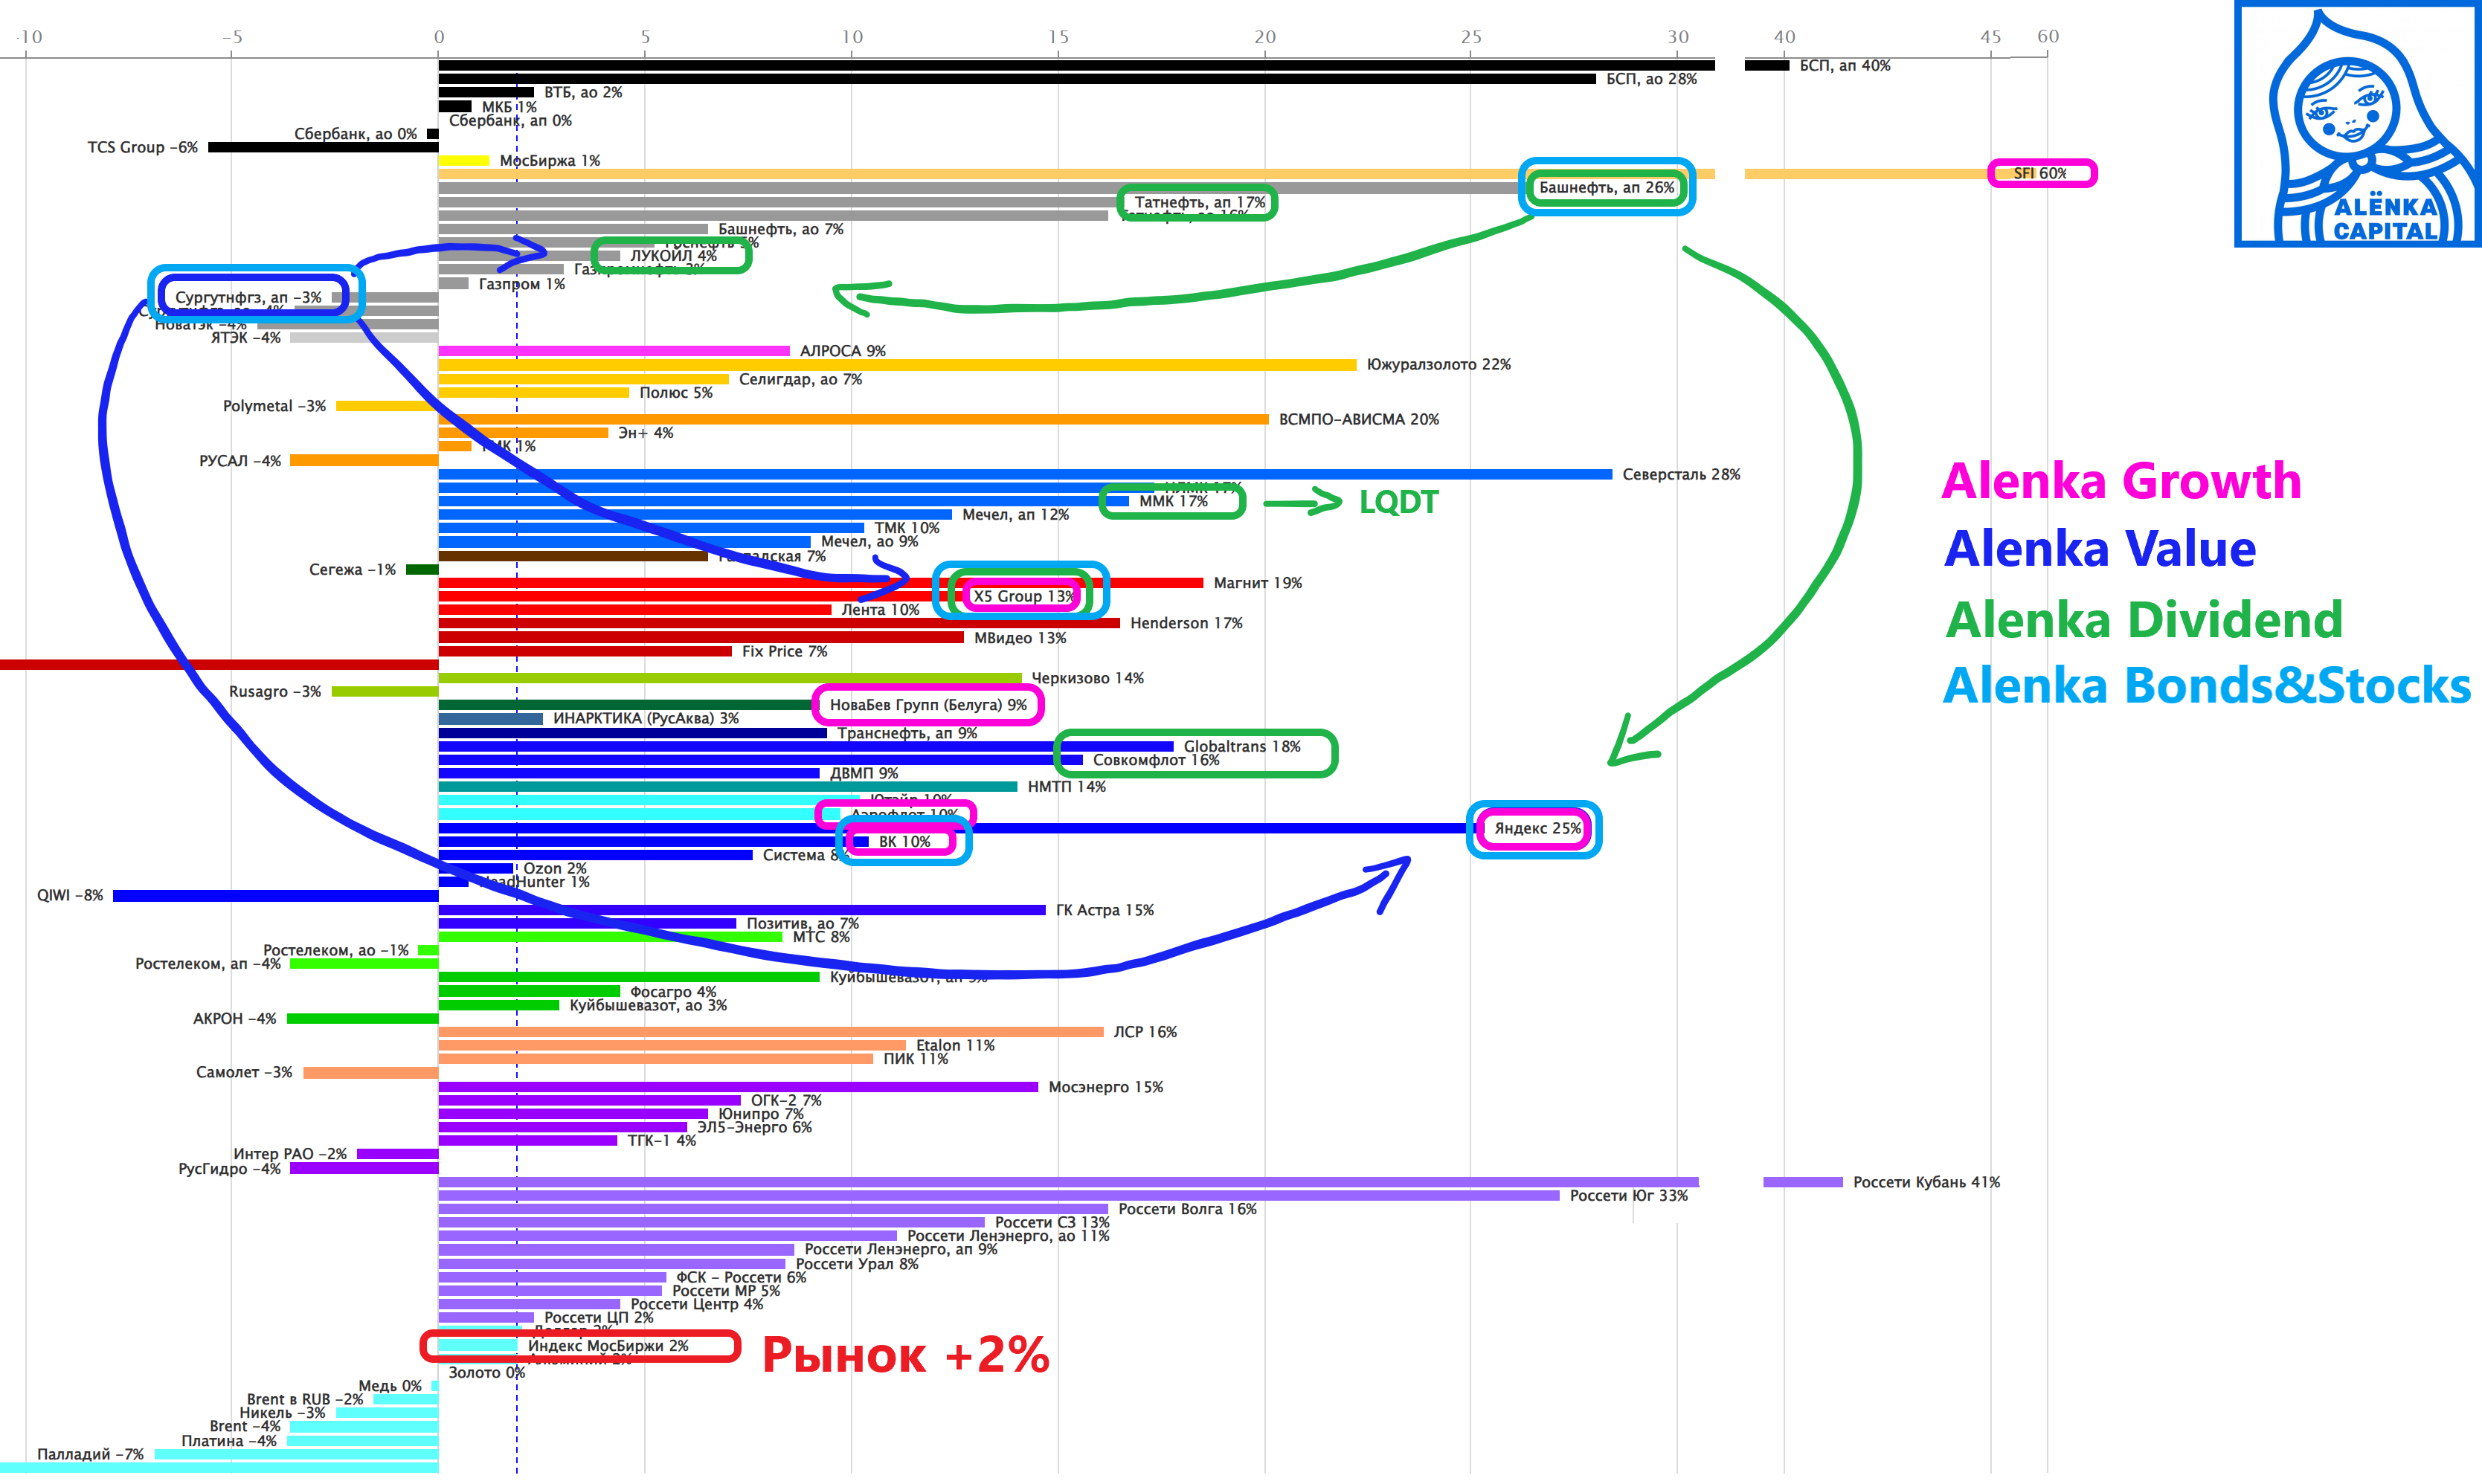Image resolution: width=2482 pixels, height=1484 pixels.
Task: Click the 'АКРОН -4%' label
Action: click(x=234, y=1018)
